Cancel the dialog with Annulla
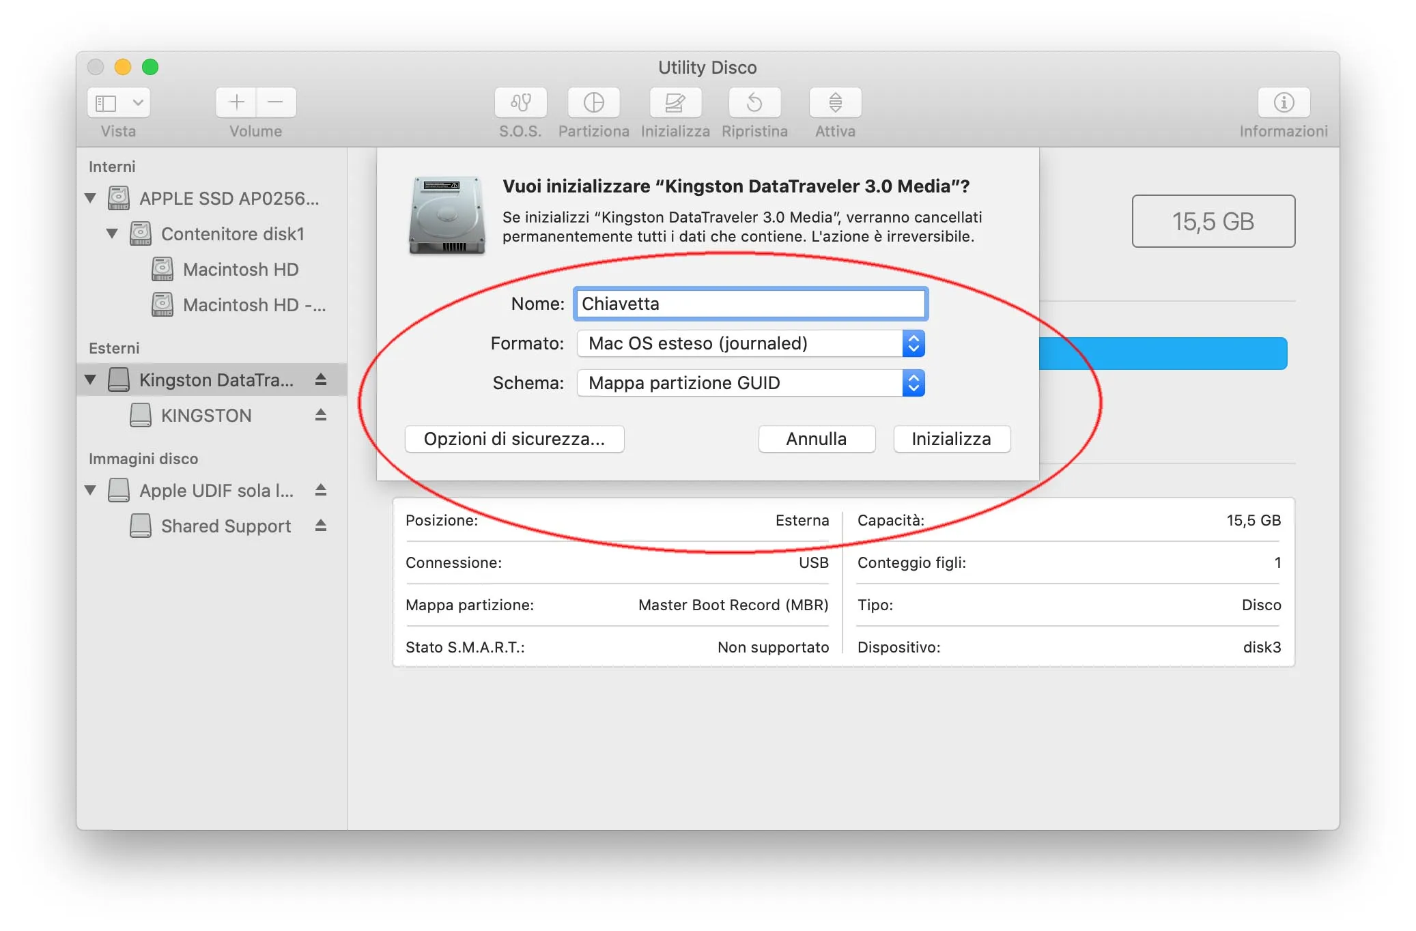The height and width of the screenshot is (931, 1416). tap(817, 439)
